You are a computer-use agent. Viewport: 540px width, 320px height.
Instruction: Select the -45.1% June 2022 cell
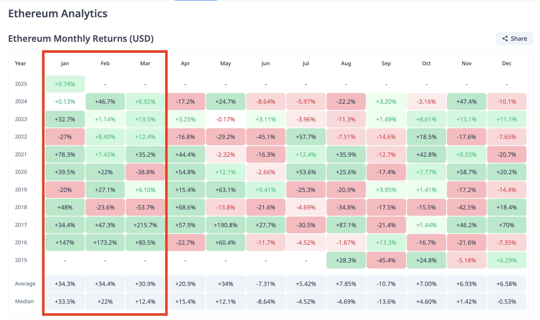[266, 137]
